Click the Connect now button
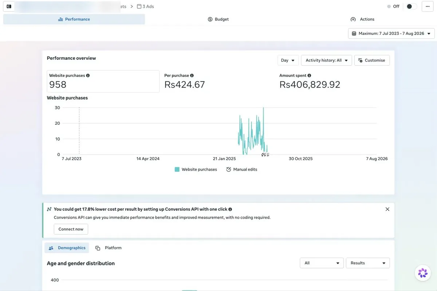The width and height of the screenshot is (437, 291). [71, 229]
